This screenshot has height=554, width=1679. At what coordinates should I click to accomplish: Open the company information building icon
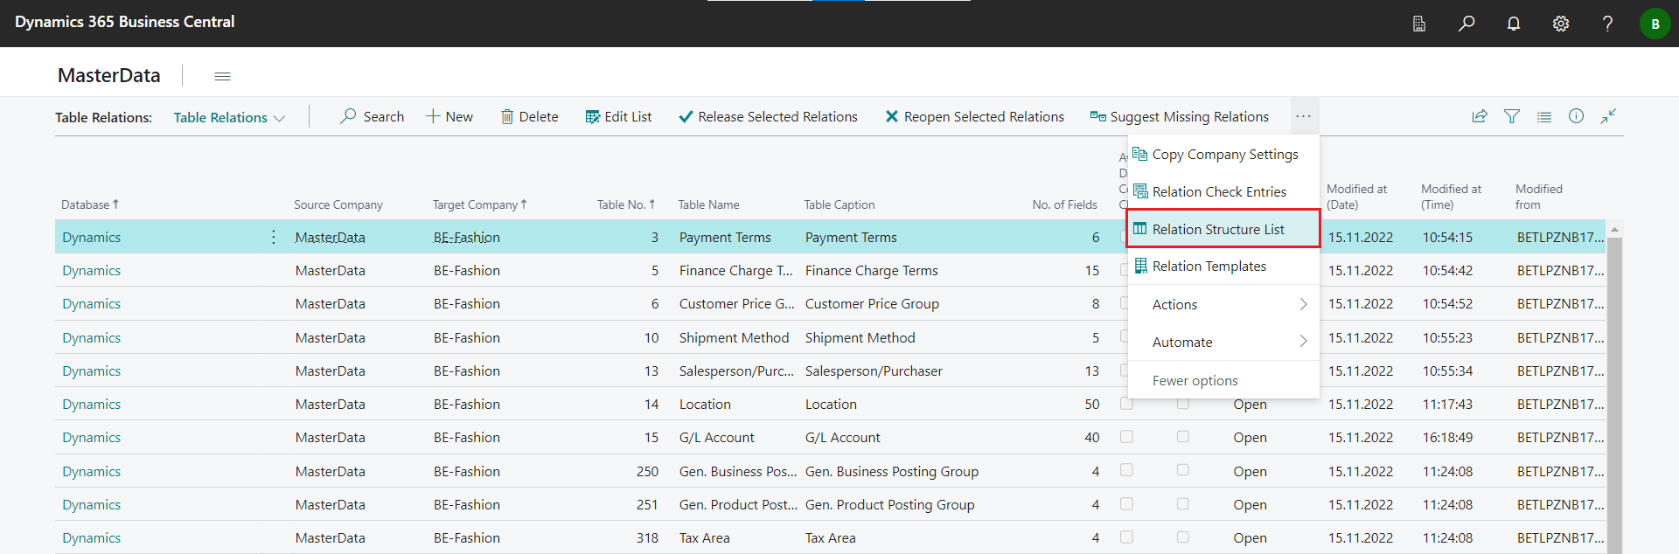click(x=1419, y=24)
